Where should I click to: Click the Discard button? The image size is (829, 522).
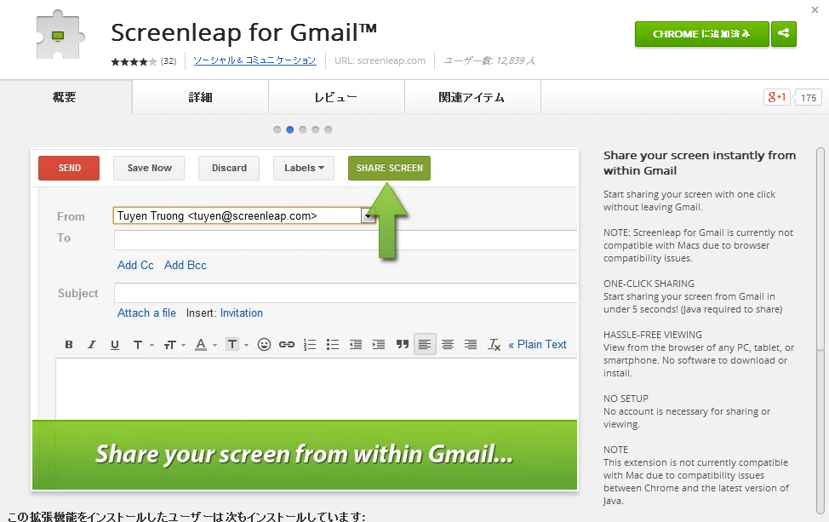pyautogui.click(x=229, y=169)
